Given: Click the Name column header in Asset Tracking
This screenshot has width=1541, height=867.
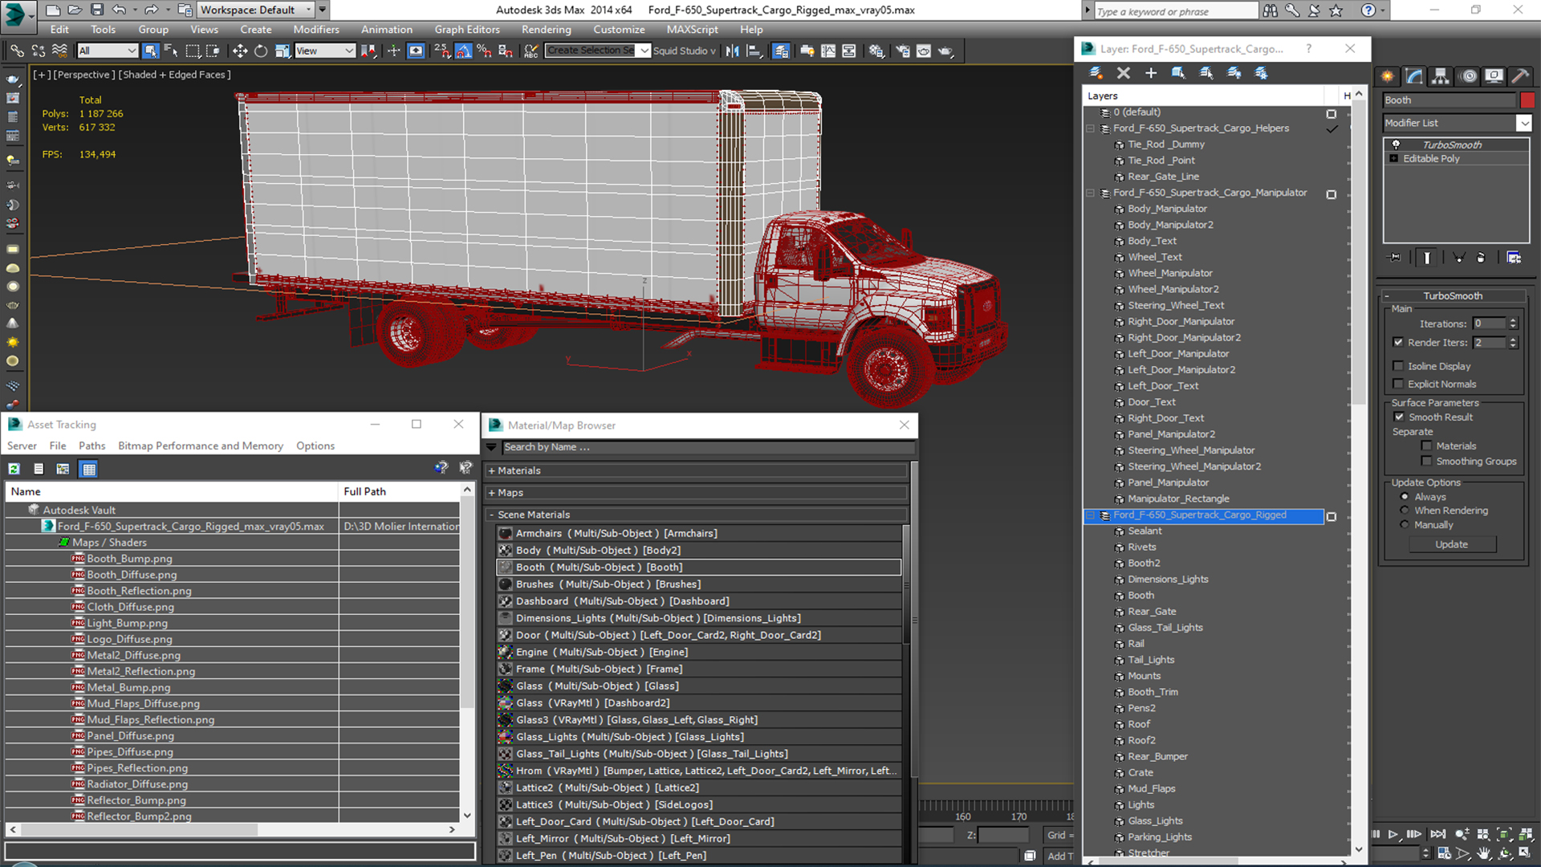Looking at the screenshot, I should coord(172,491).
